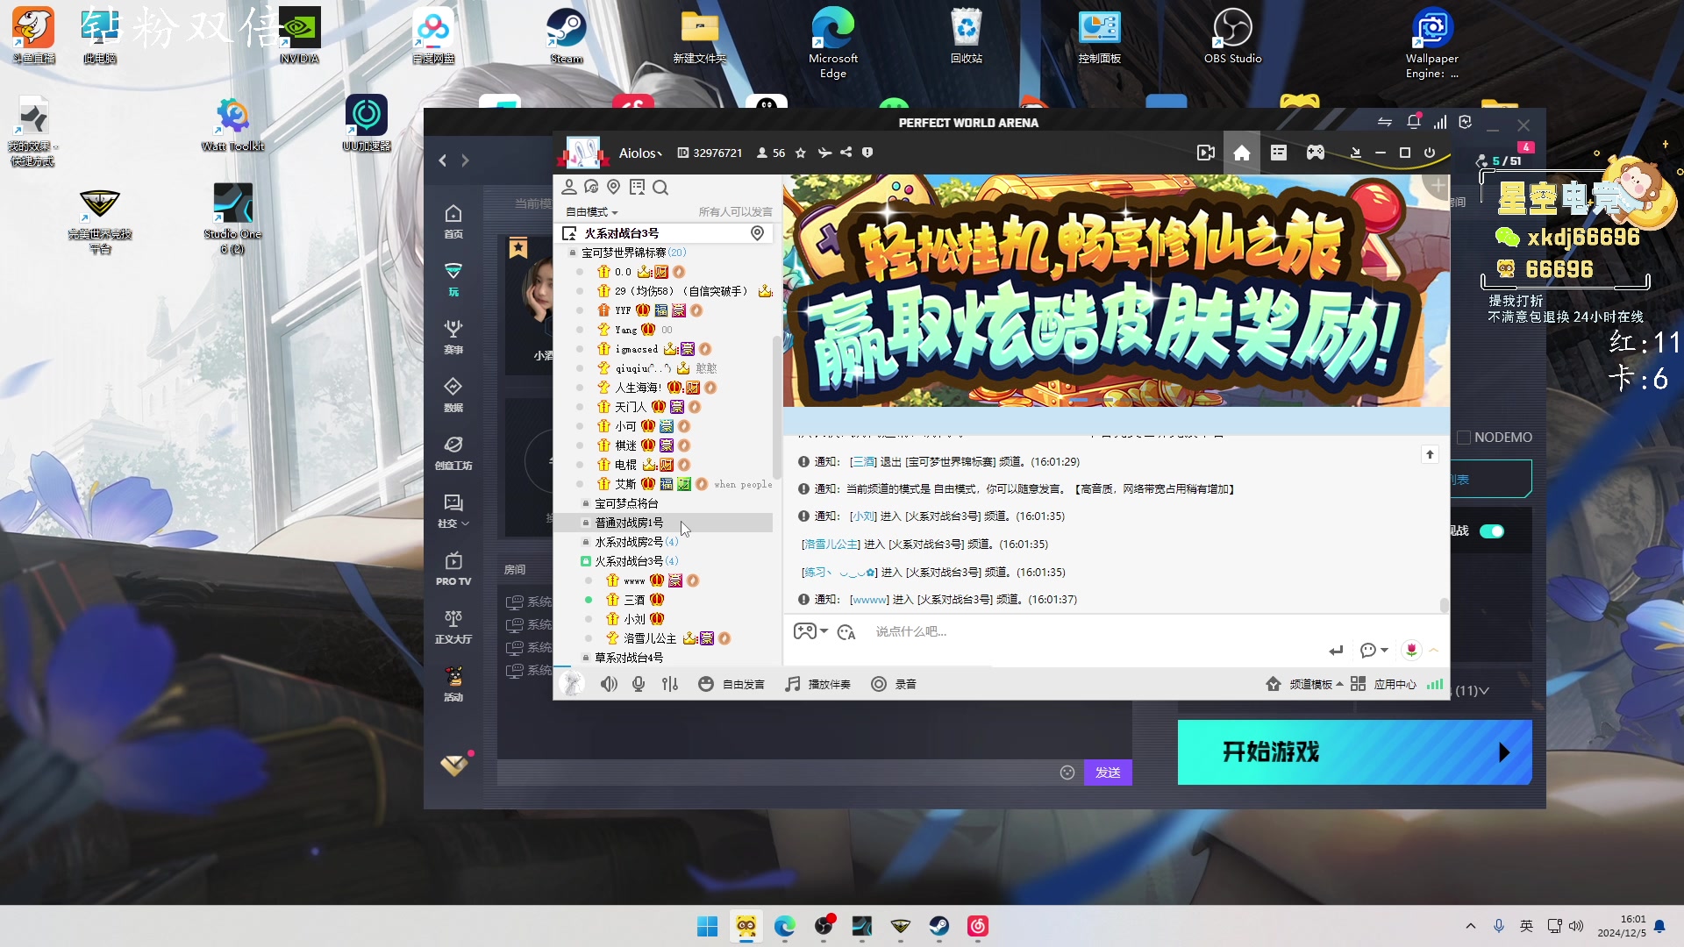This screenshot has height=947, width=1684.
Task: Click the chat bubble icon above channel list
Action: pyautogui.click(x=591, y=187)
